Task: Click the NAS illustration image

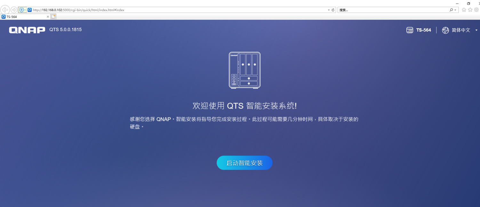Action: (244, 70)
